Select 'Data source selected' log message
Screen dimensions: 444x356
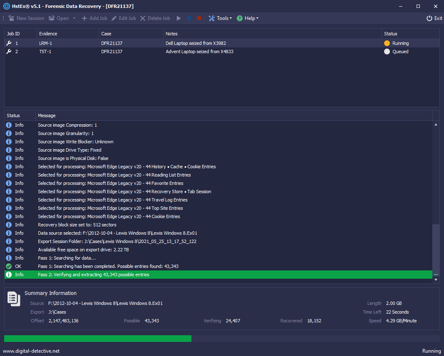117,233
